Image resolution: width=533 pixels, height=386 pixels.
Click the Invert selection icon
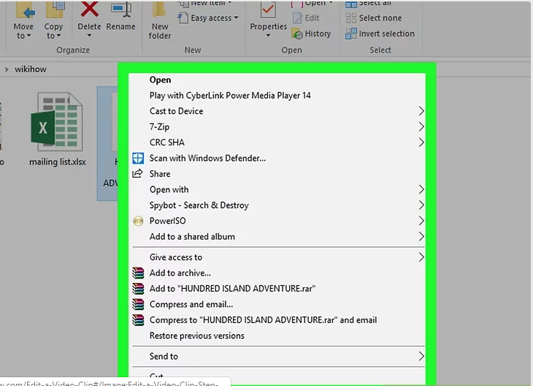350,34
